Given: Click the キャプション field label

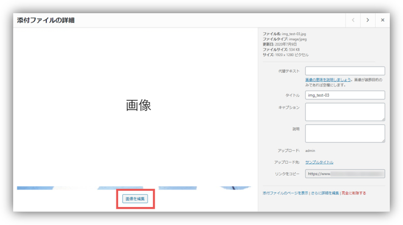Looking at the screenshot, I should tap(289, 107).
